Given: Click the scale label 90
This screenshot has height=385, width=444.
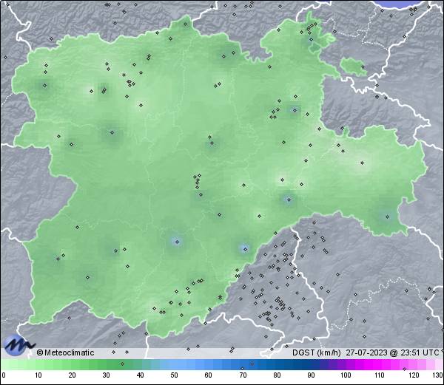Looking at the screenshot, I should pyautogui.click(x=311, y=375).
